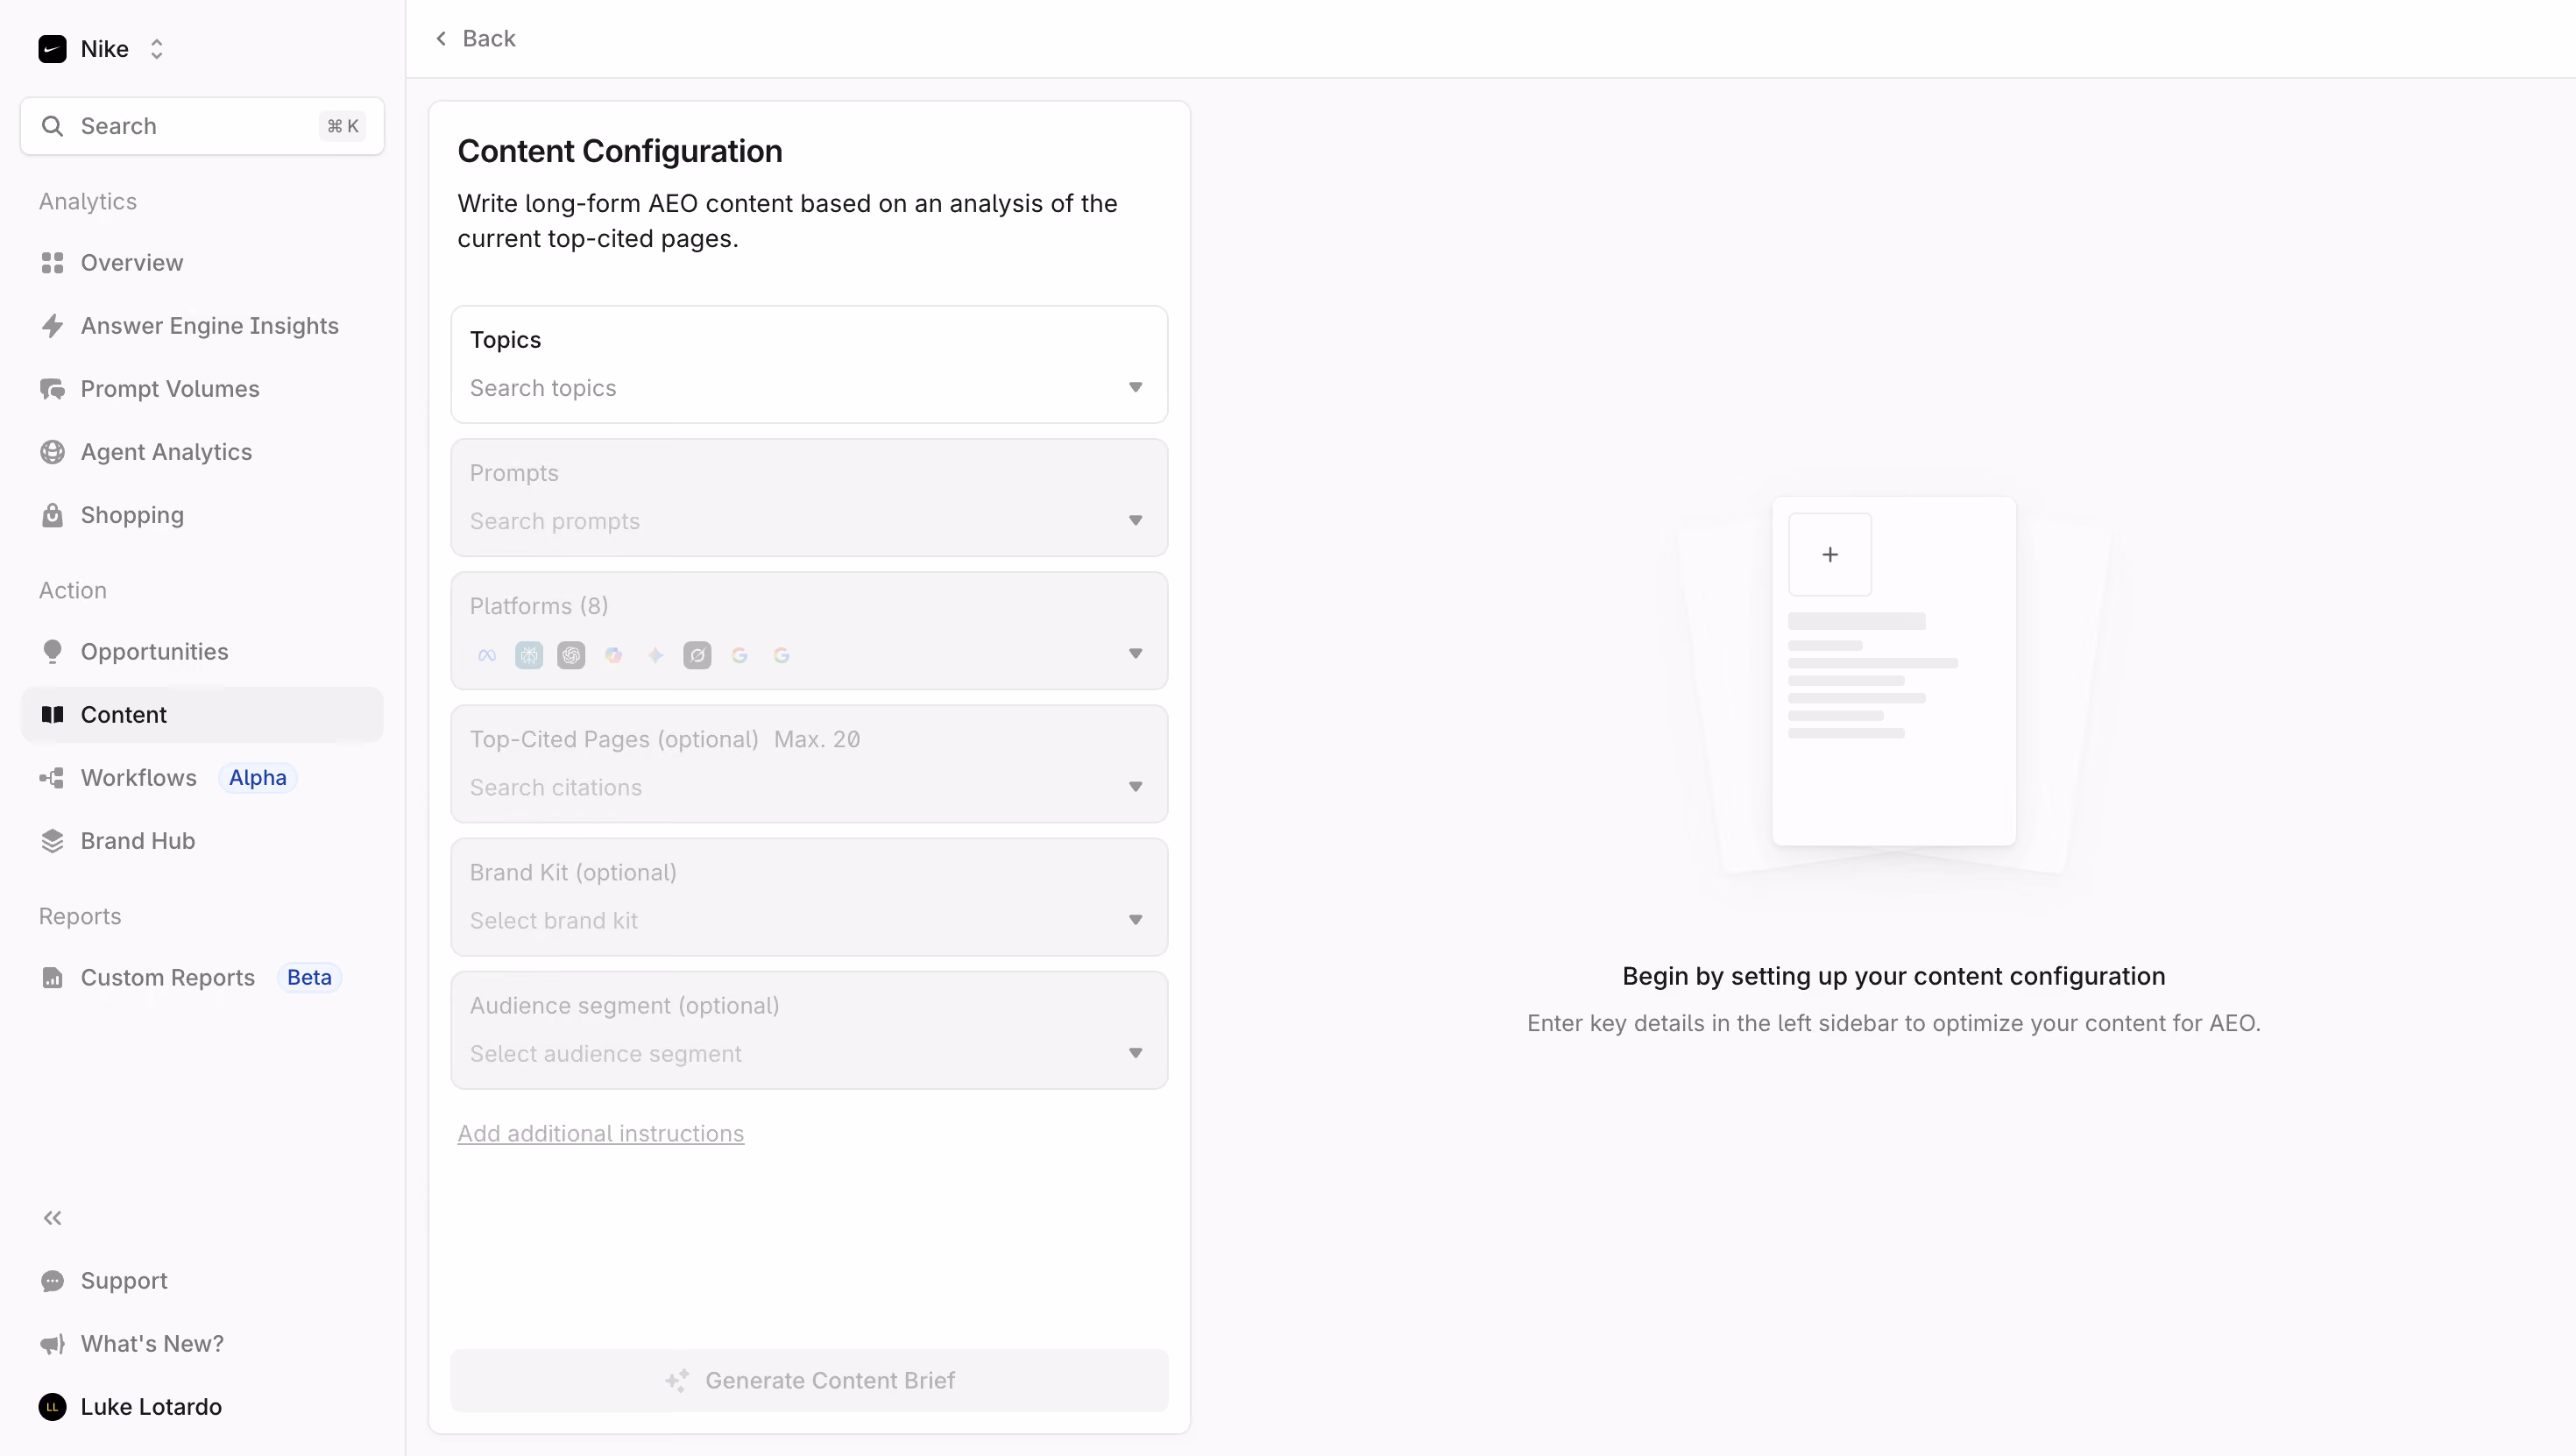2576x1456 pixels.
Task: Click the Perplexity platform icon
Action: point(529,656)
